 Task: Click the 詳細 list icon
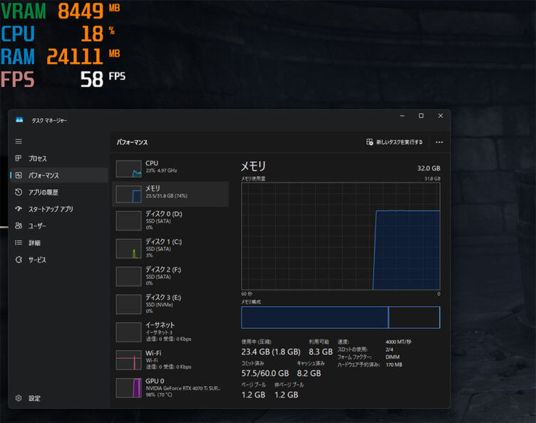pos(19,243)
